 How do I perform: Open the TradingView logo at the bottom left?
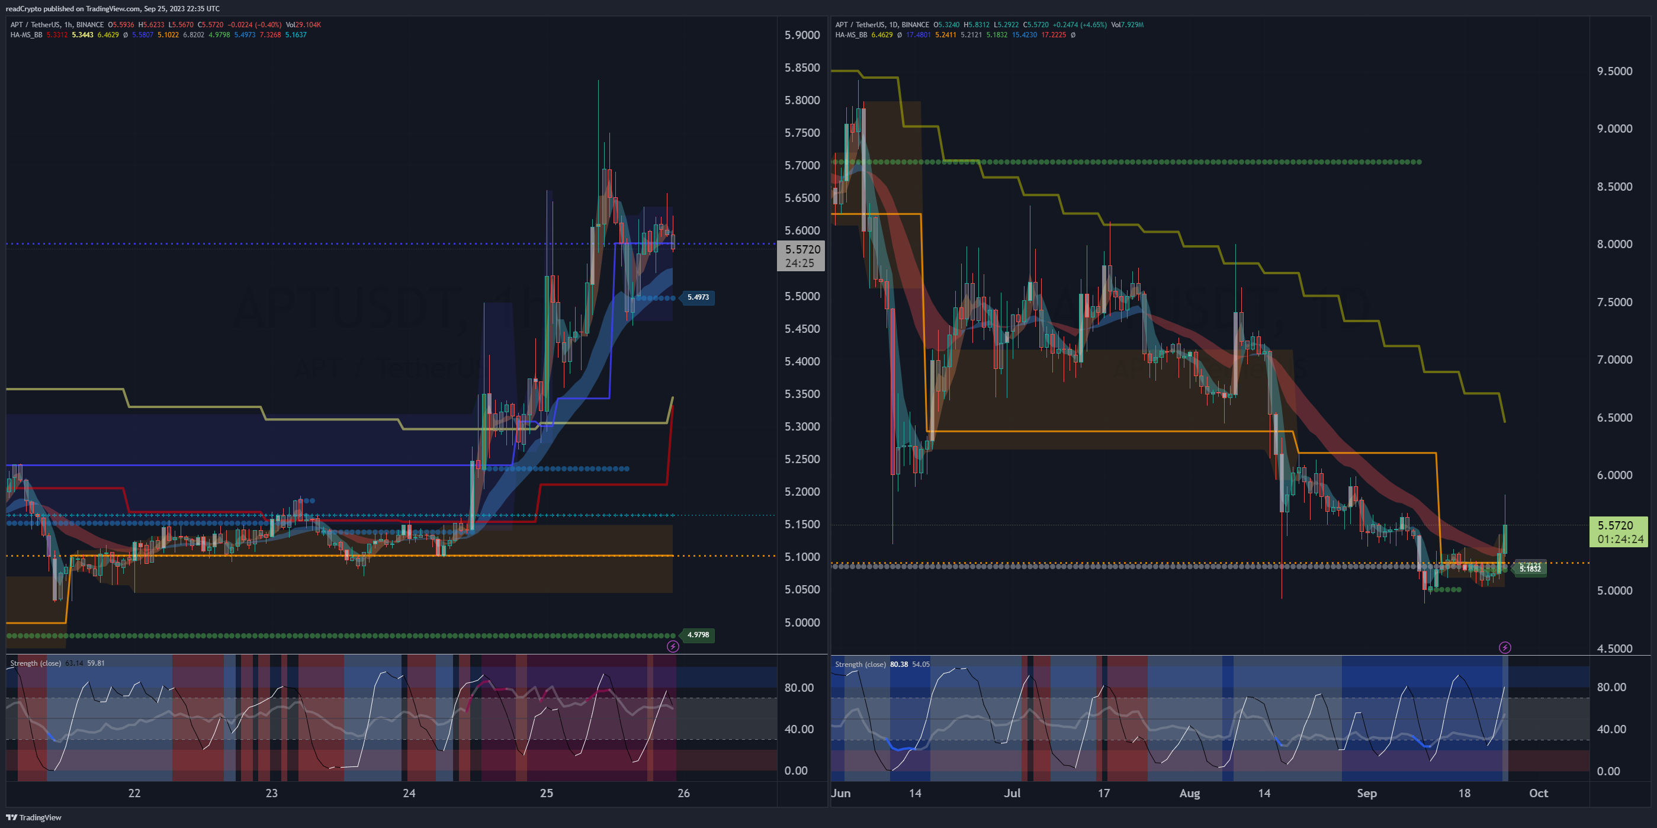[33, 817]
